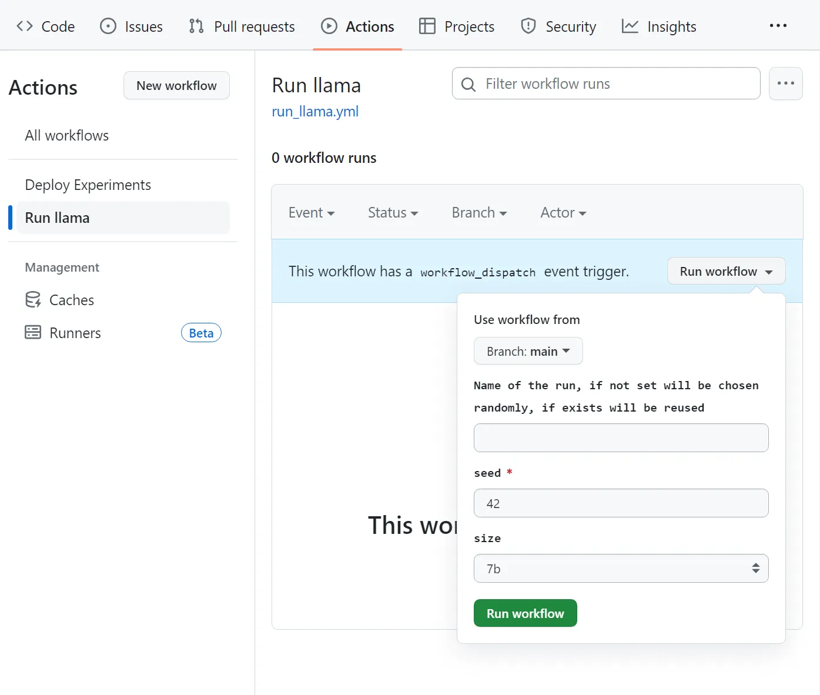Open the Branch: main selector
The image size is (820, 695).
point(528,351)
